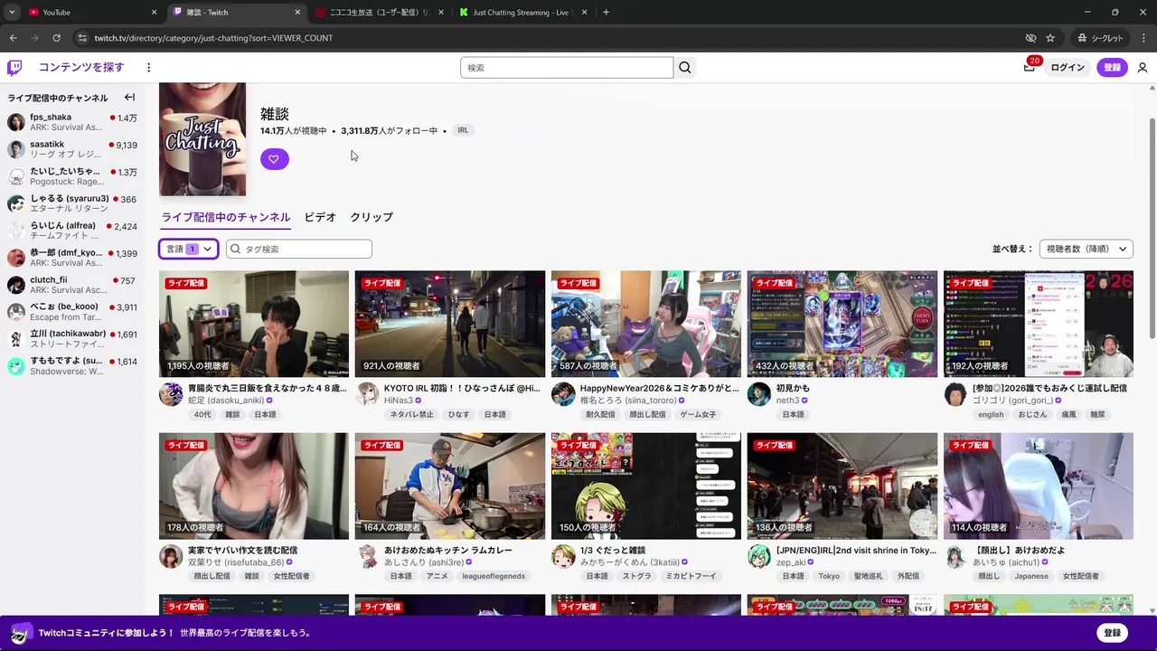Open べこぉ (be_kooo) sidebar channel

coord(72,312)
